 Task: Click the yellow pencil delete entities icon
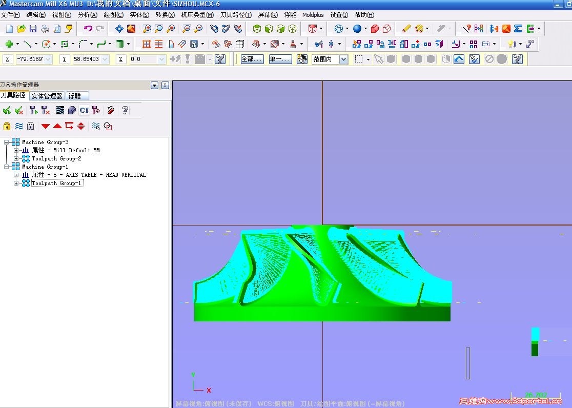406,29
